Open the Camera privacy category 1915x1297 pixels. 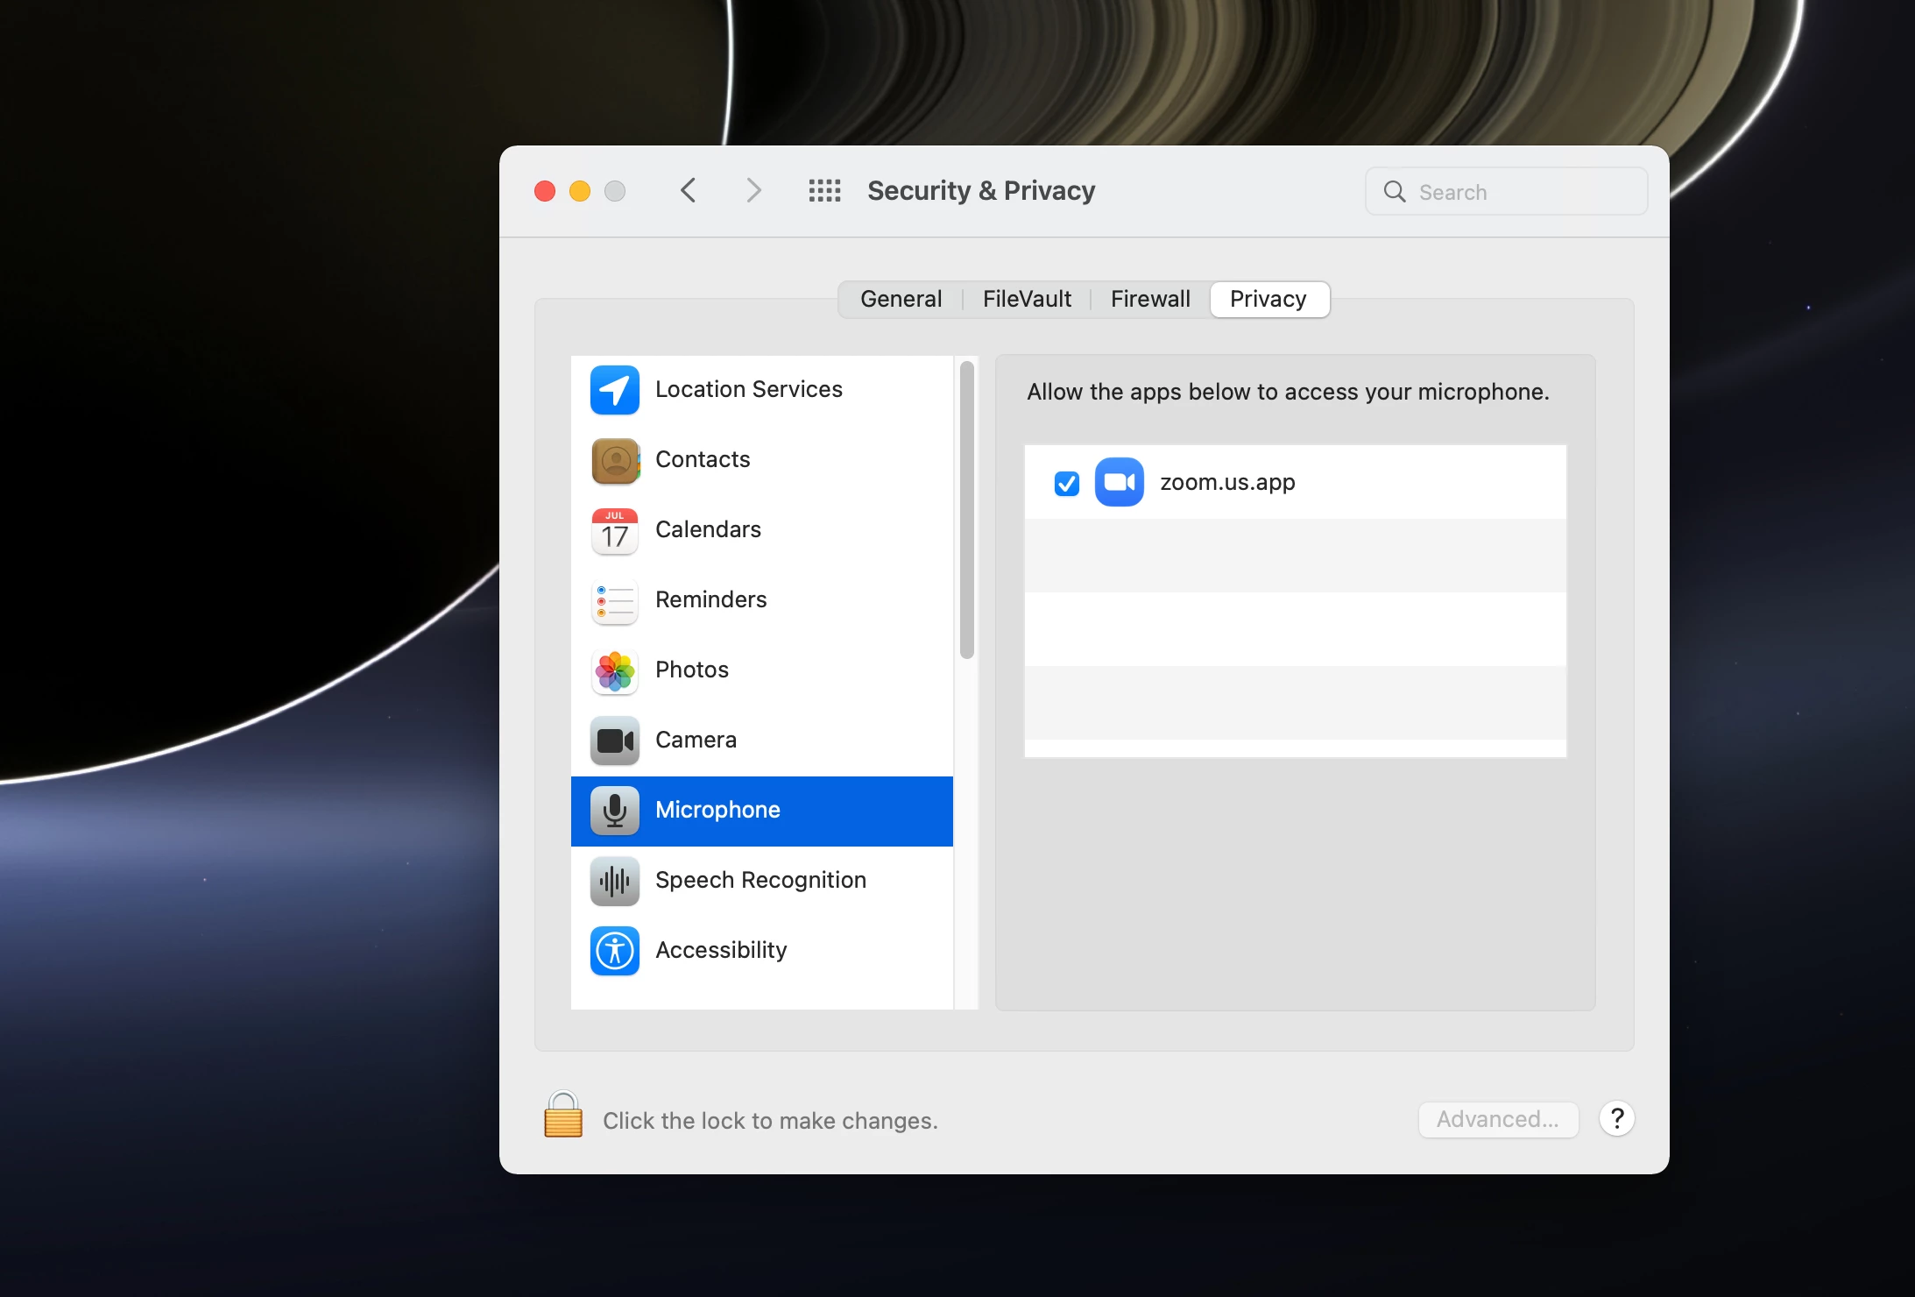[696, 741]
